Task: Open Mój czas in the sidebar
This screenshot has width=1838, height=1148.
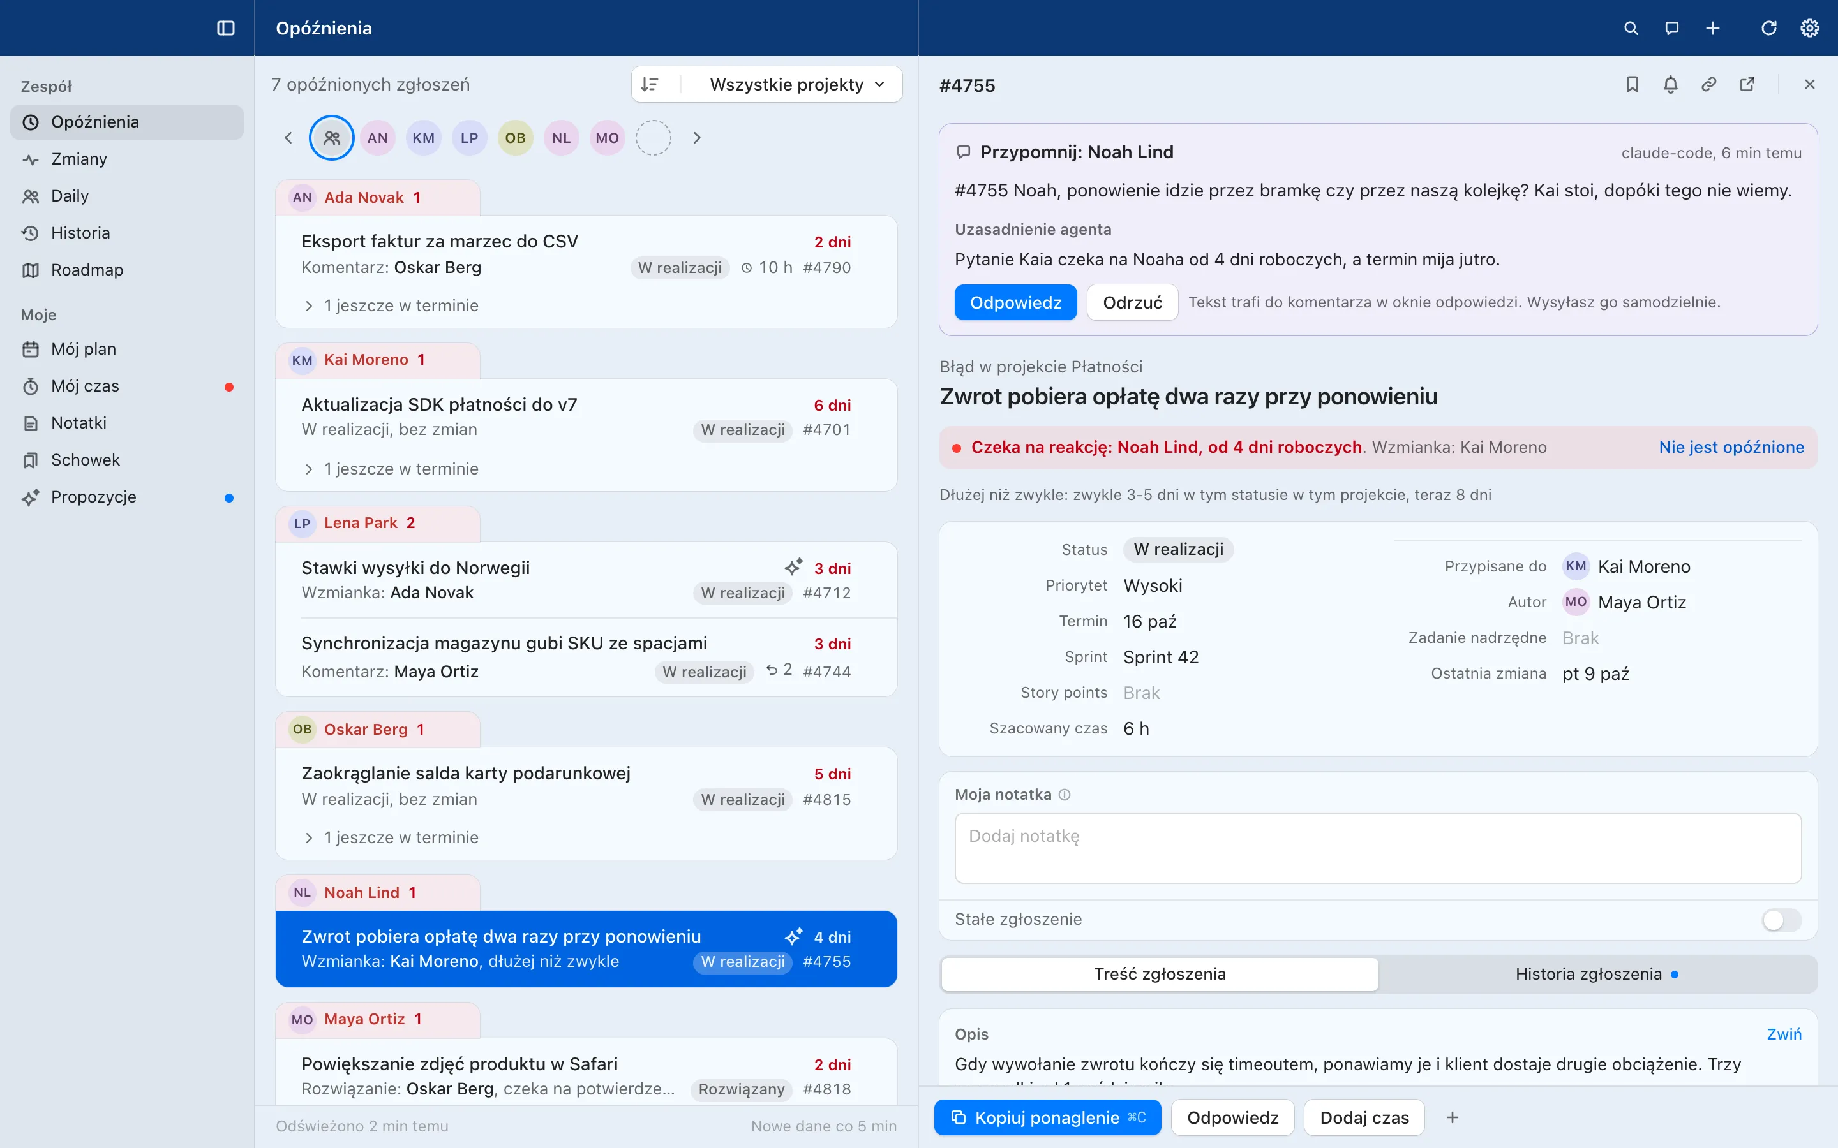Action: [x=127, y=386]
